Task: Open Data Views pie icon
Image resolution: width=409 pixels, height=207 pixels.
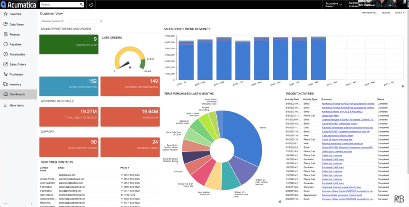Action: 5,24
